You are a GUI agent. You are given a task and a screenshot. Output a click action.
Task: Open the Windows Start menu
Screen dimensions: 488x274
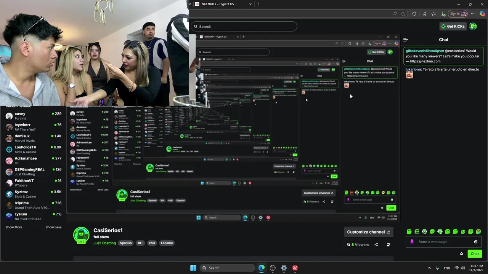point(193,268)
